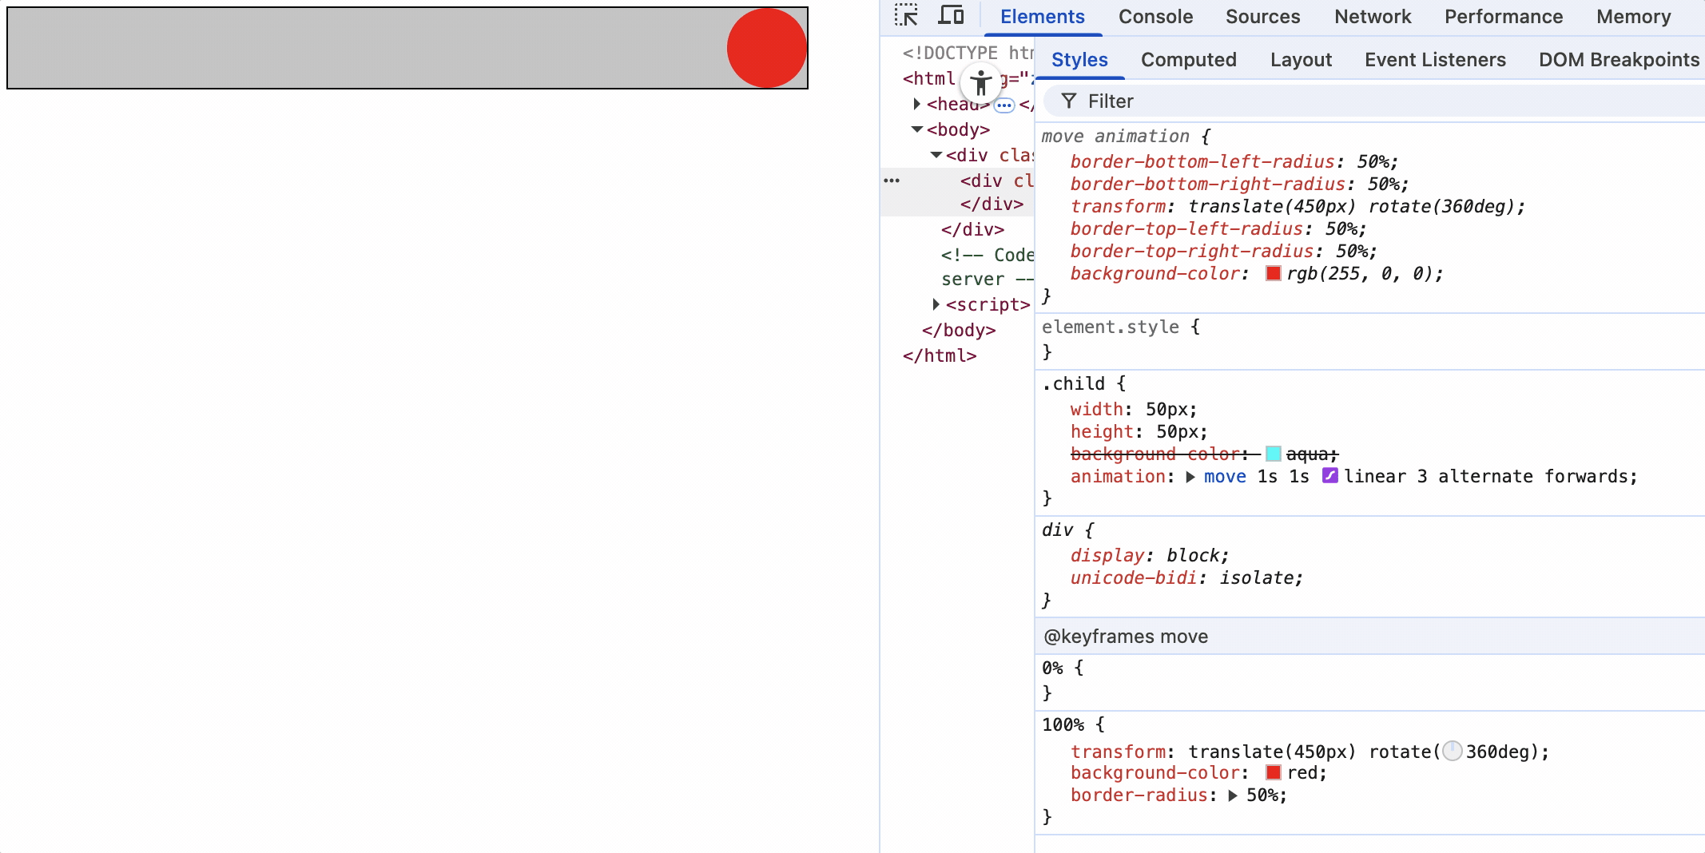The width and height of the screenshot is (1705, 853).
Task: Expand the animation shorthand property
Action: 1190,477
